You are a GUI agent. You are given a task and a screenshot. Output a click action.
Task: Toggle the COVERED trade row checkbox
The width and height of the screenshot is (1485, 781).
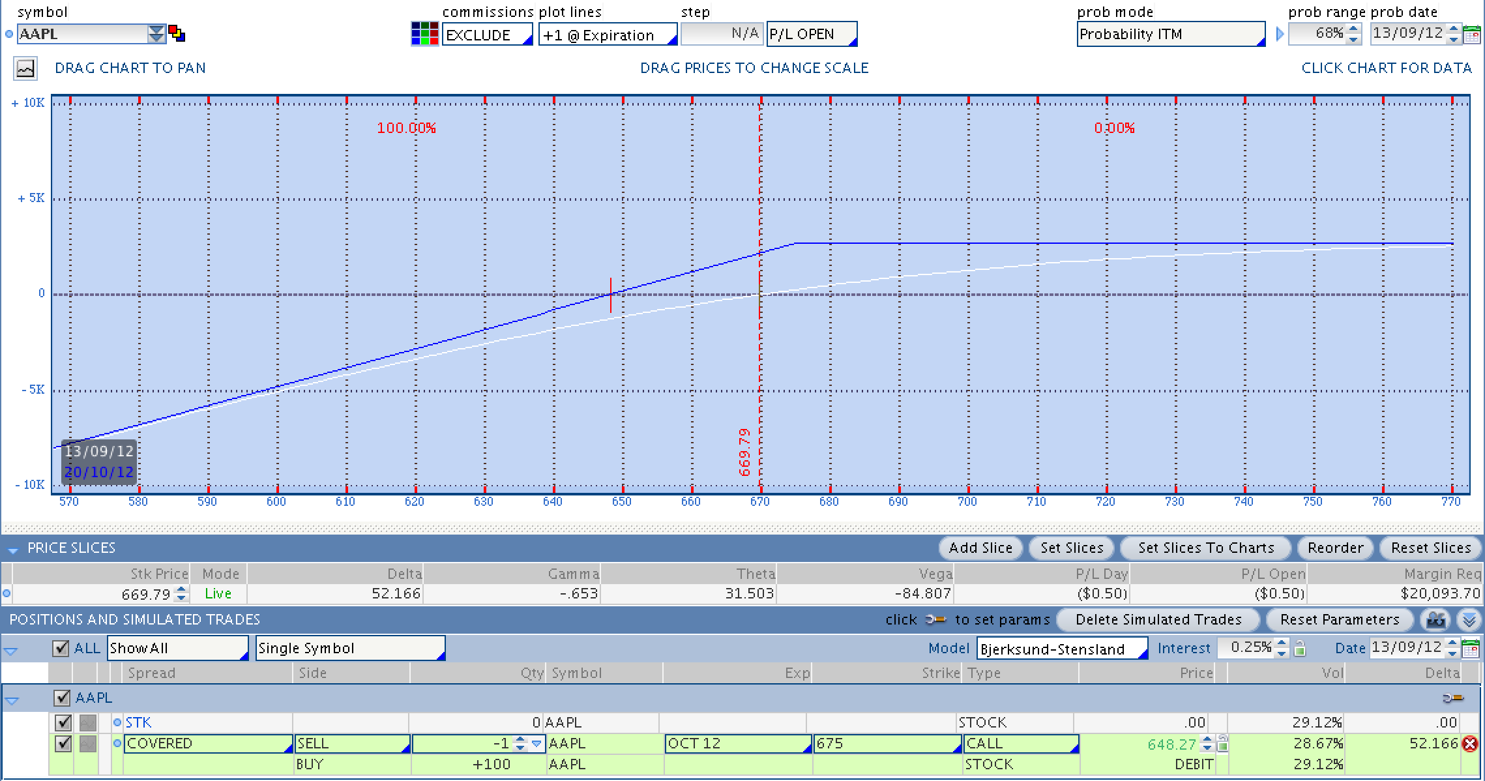click(x=63, y=743)
